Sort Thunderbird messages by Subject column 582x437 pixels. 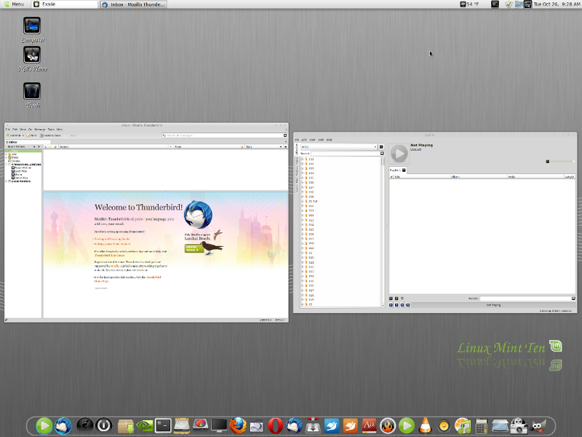pos(113,147)
